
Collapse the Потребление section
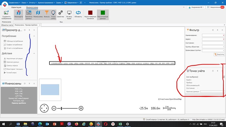click(34, 36)
